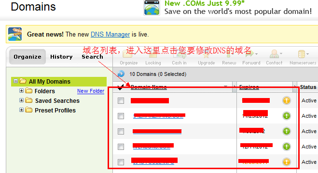Click the yellow warning icon in the fifth domain row

click(x=286, y=162)
